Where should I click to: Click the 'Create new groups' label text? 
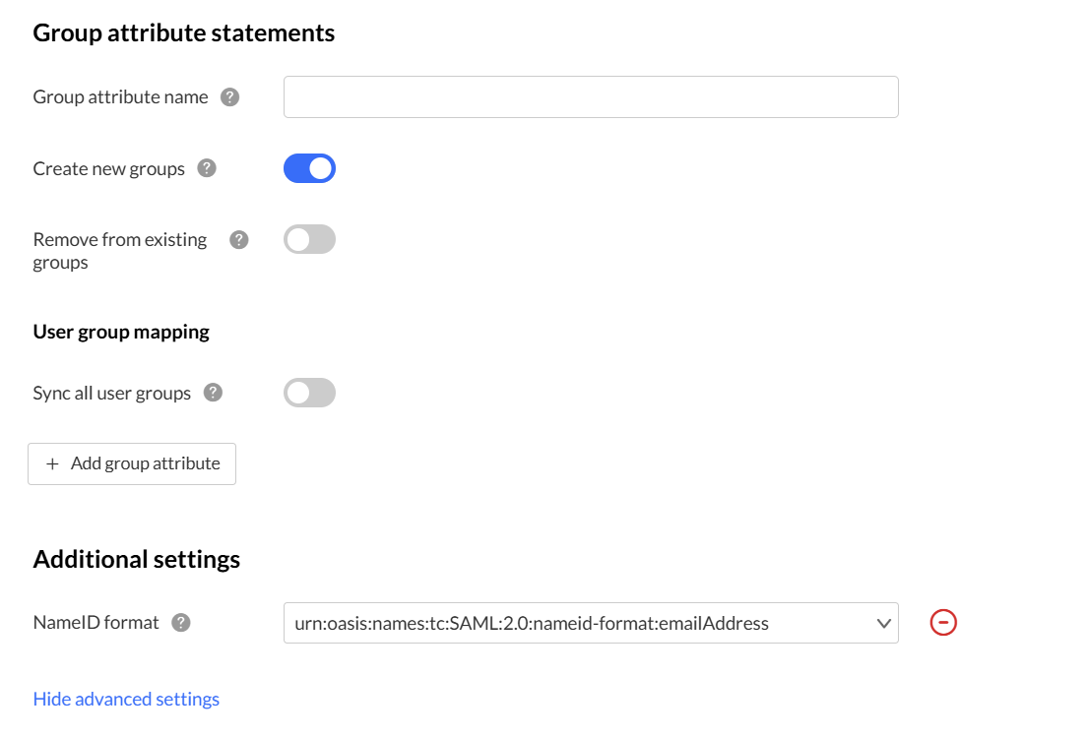point(108,169)
